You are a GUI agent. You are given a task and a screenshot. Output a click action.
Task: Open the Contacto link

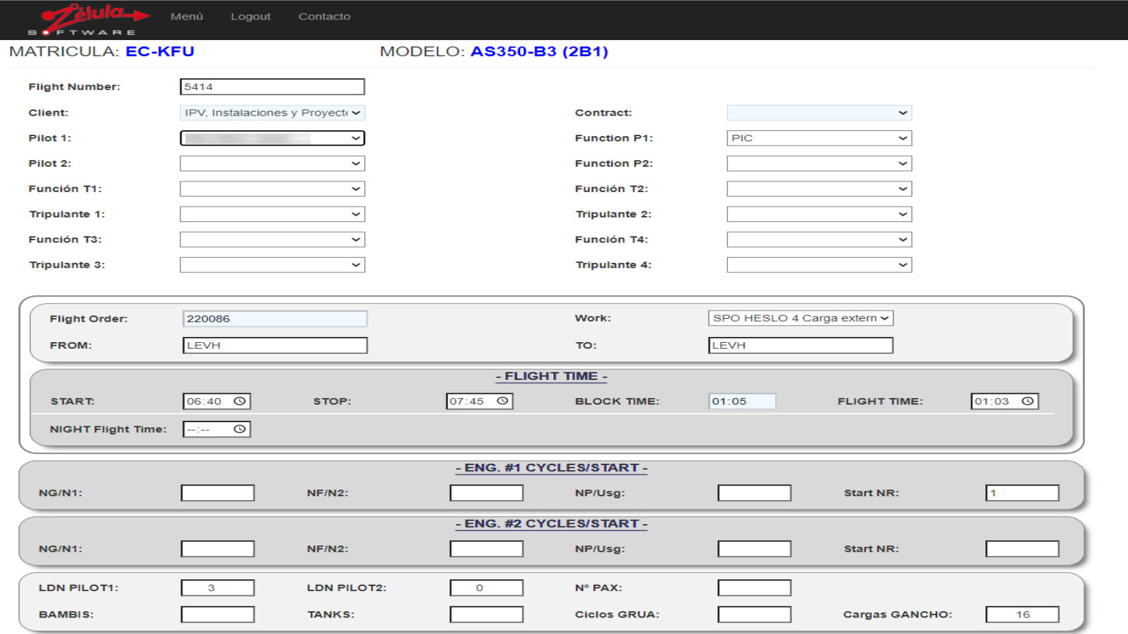tap(324, 16)
